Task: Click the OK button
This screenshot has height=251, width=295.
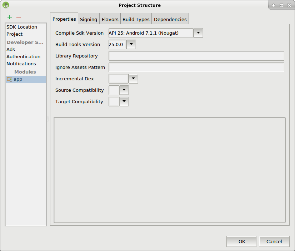Action: click(x=241, y=241)
